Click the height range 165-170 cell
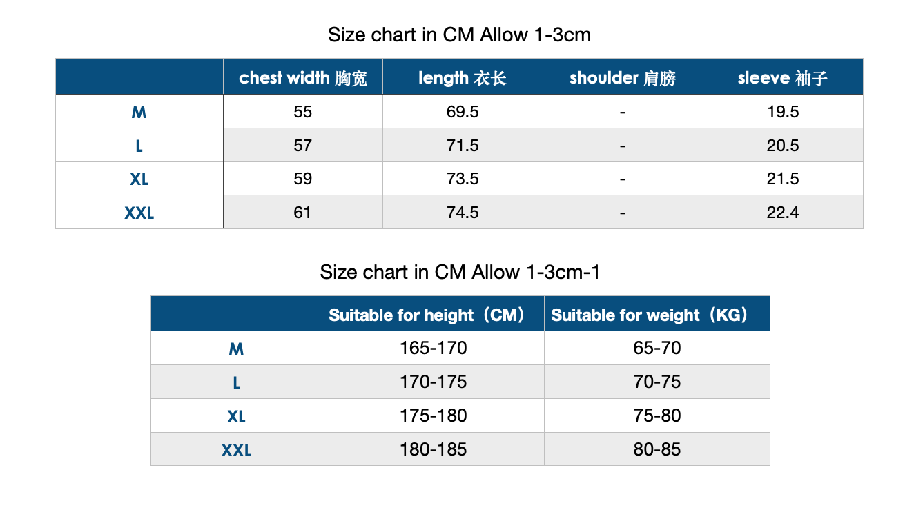Screen dimensions: 914x508 (x=433, y=349)
